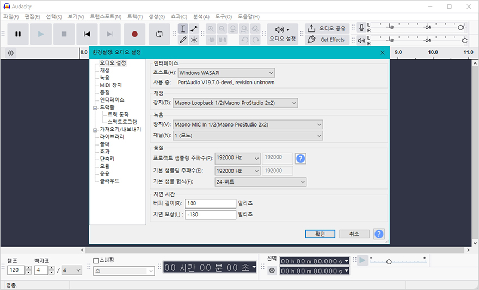479x290 pixels.
Task: Select the Draw (pencil) tool
Action: [x=183, y=40]
